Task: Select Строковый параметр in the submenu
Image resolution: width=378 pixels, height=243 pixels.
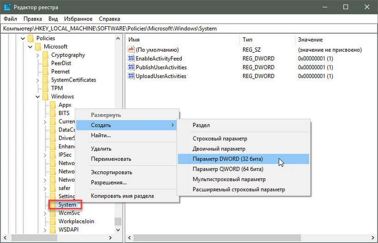Action: [x=243, y=139]
